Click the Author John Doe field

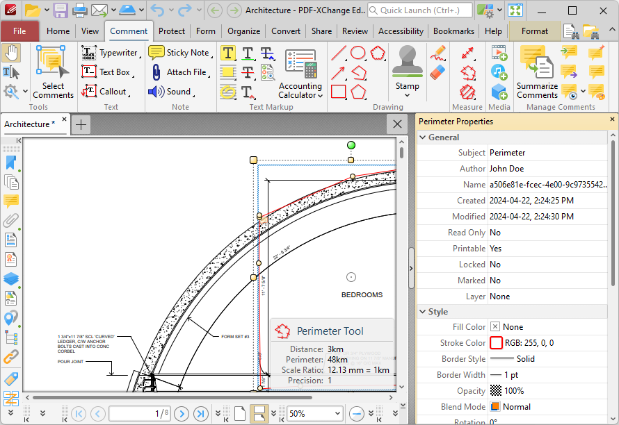(548, 169)
